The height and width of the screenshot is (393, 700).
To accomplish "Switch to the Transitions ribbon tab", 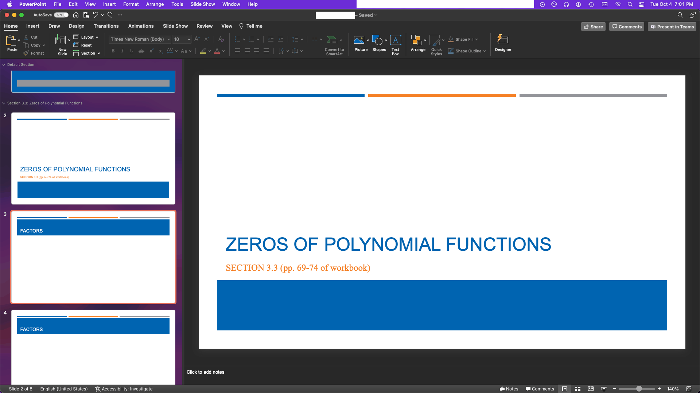I will click(x=106, y=26).
